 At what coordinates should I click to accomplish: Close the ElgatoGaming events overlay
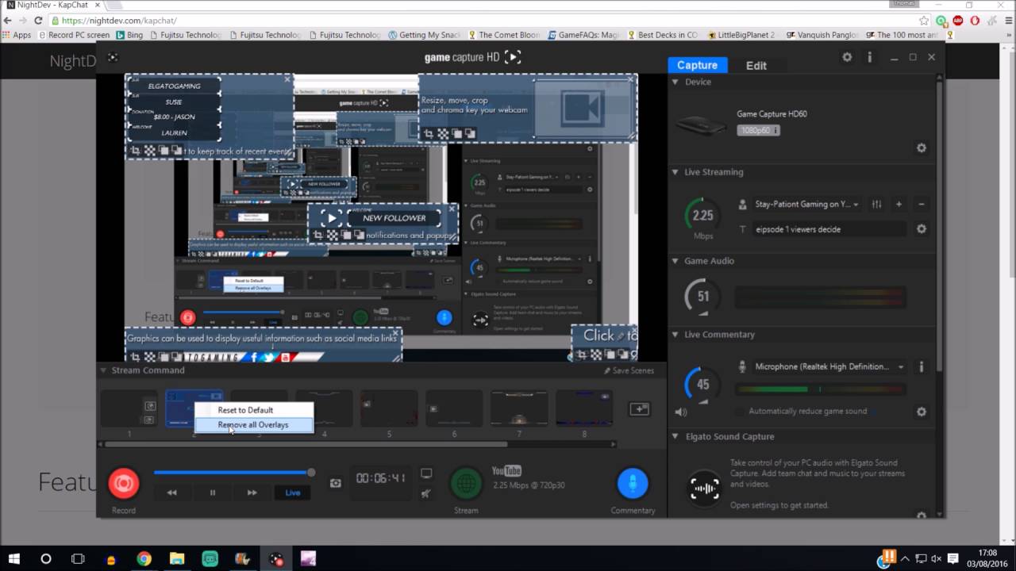tap(287, 79)
